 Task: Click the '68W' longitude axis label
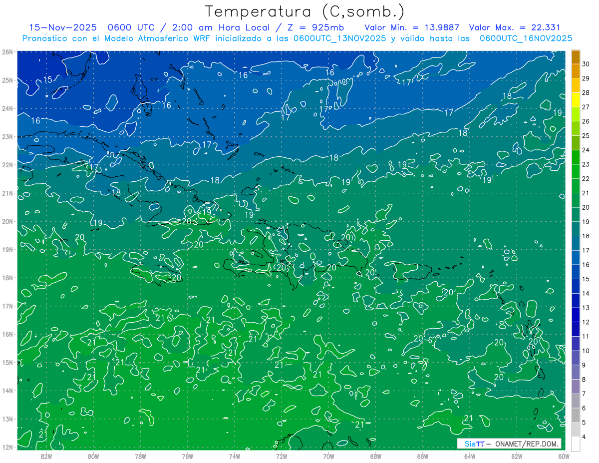pyautogui.click(x=376, y=456)
